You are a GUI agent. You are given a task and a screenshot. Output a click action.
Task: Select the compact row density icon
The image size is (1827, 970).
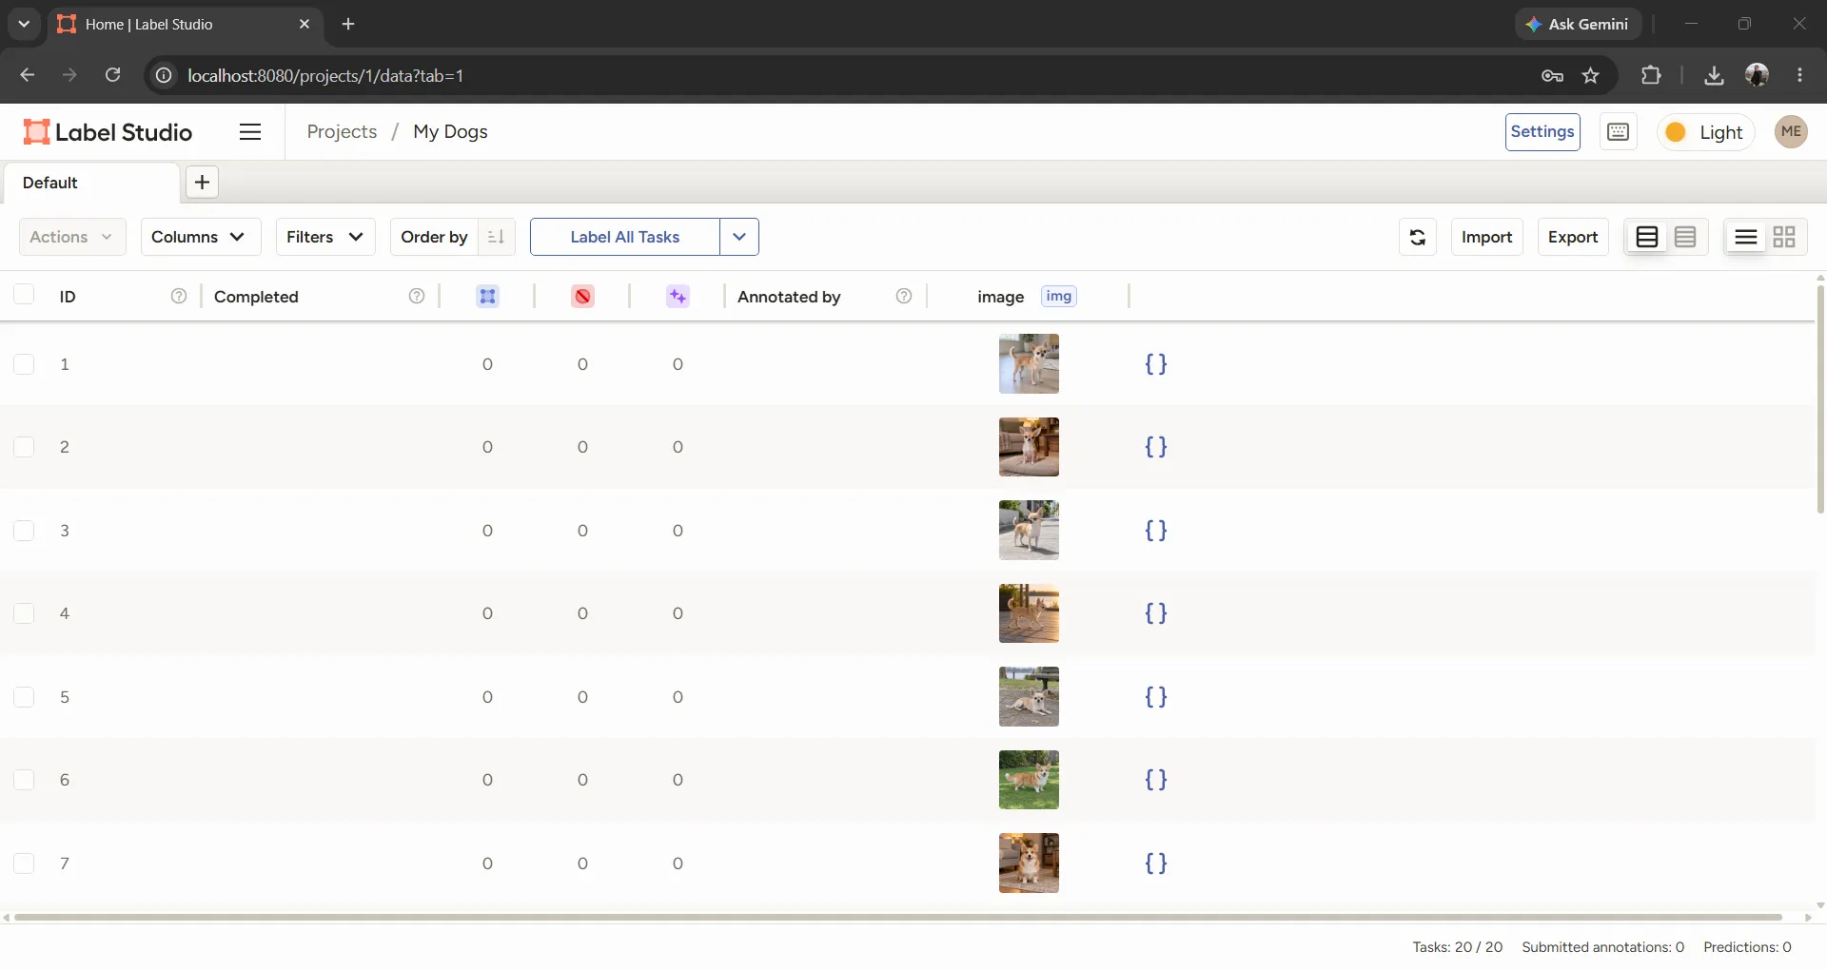click(1685, 237)
